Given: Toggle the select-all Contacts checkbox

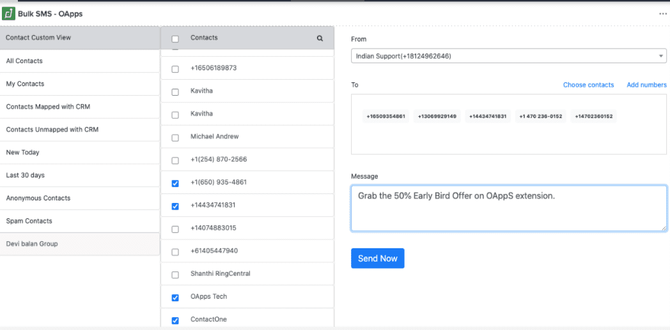Looking at the screenshot, I should click(x=175, y=39).
